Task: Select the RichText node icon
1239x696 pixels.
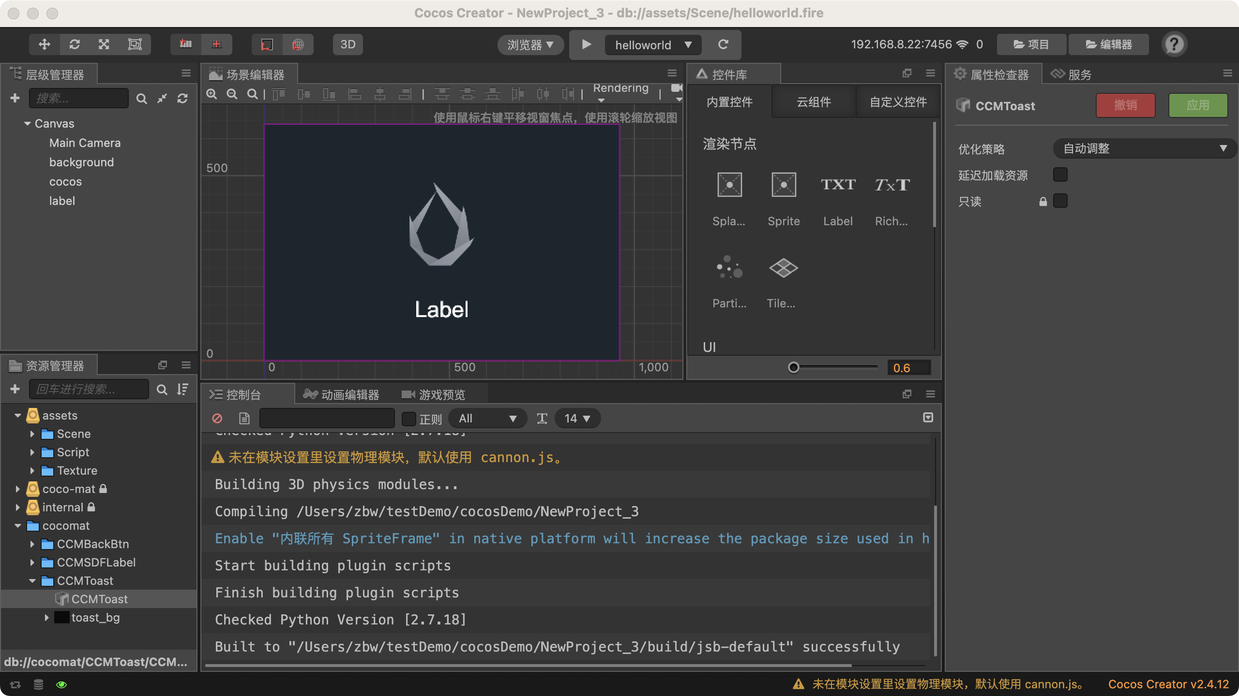Action: 891,185
